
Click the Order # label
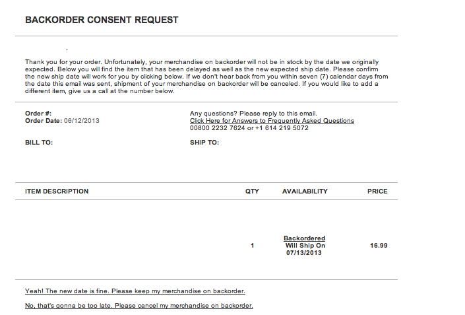38,114
